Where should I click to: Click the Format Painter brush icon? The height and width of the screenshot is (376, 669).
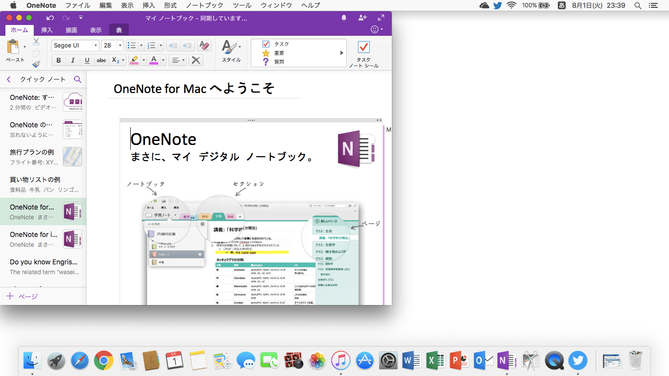[36, 64]
